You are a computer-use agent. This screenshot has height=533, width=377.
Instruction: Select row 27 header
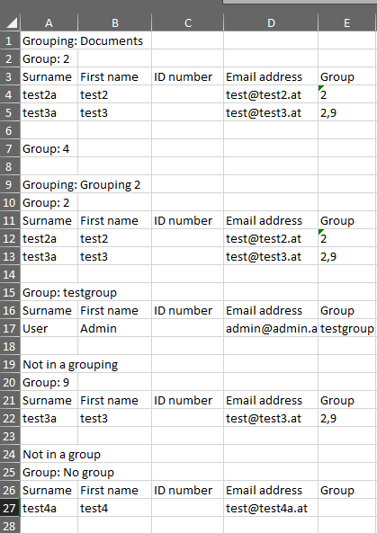[10, 508]
